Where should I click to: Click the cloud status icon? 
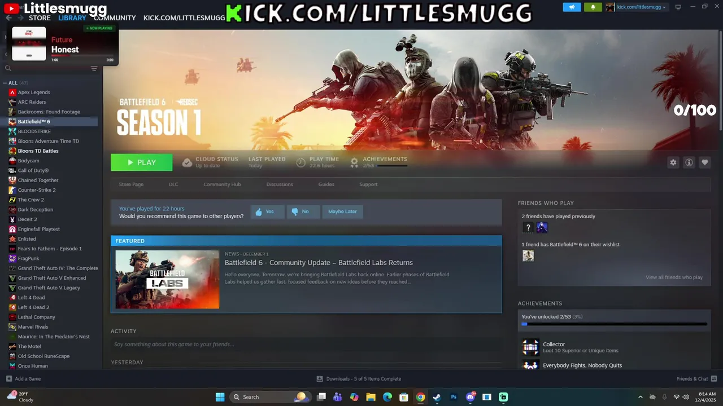tap(187, 162)
